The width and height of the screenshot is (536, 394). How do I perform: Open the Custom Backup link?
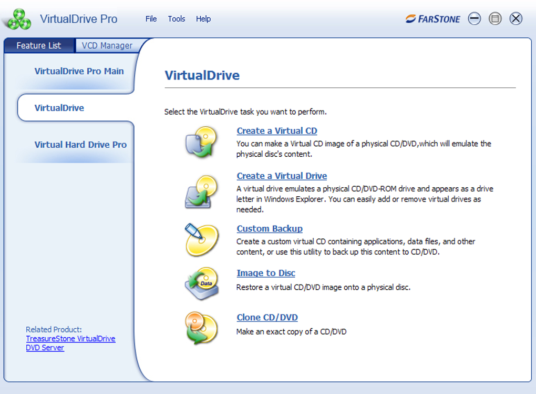coord(270,229)
